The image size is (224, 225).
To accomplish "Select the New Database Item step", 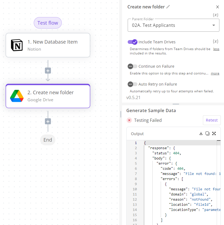I will point(48,45).
